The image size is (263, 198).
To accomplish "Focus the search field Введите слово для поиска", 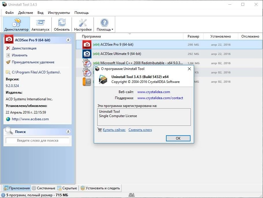I will click(38, 140).
